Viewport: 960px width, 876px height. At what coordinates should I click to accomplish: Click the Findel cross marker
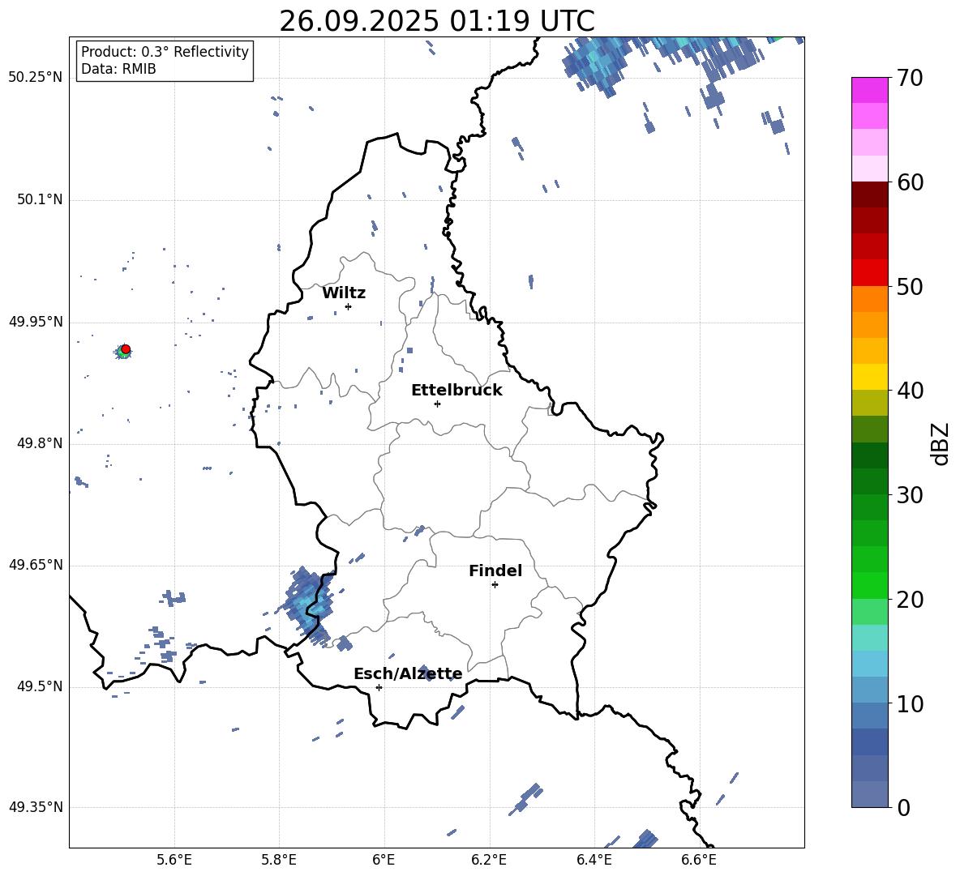click(495, 585)
